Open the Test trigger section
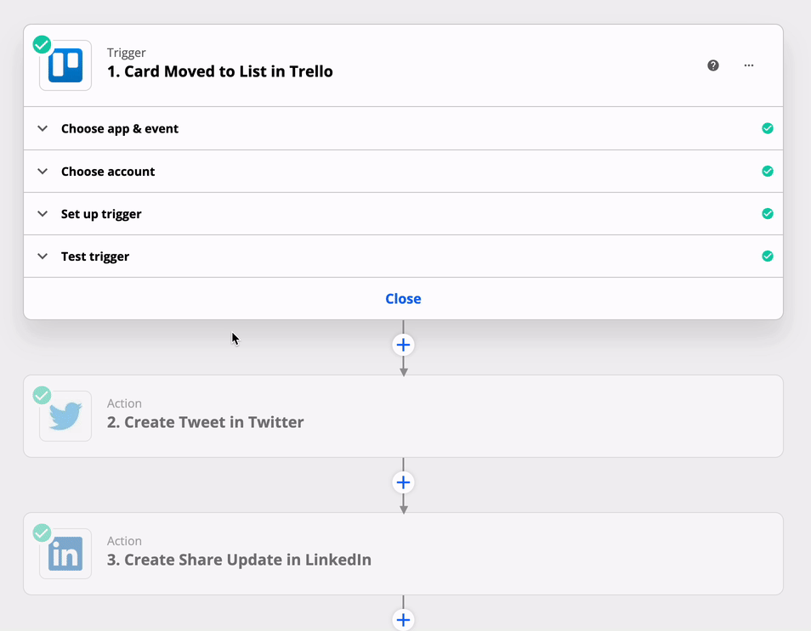 (x=404, y=256)
